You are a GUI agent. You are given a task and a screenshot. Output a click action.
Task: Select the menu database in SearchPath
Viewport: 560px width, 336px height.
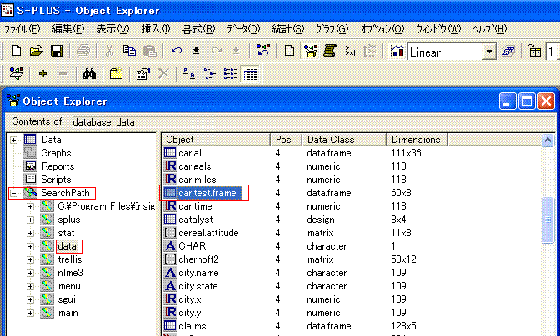tap(69, 286)
